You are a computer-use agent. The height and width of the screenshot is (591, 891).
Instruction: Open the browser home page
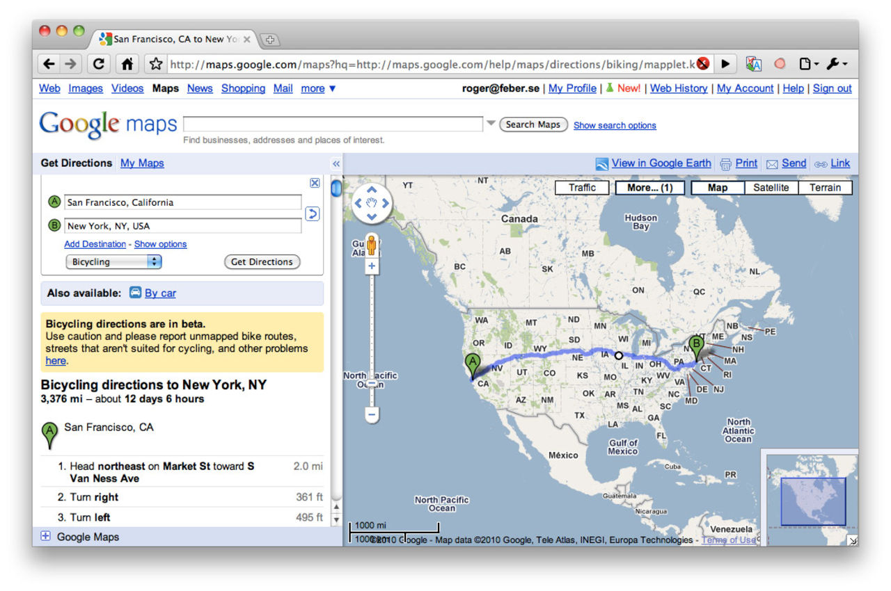click(x=127, y=64)
